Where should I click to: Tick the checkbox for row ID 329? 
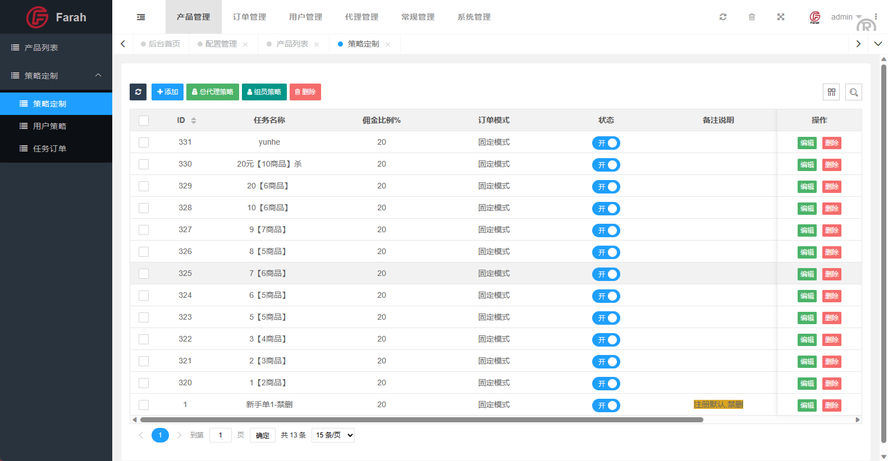pos(144,186)
